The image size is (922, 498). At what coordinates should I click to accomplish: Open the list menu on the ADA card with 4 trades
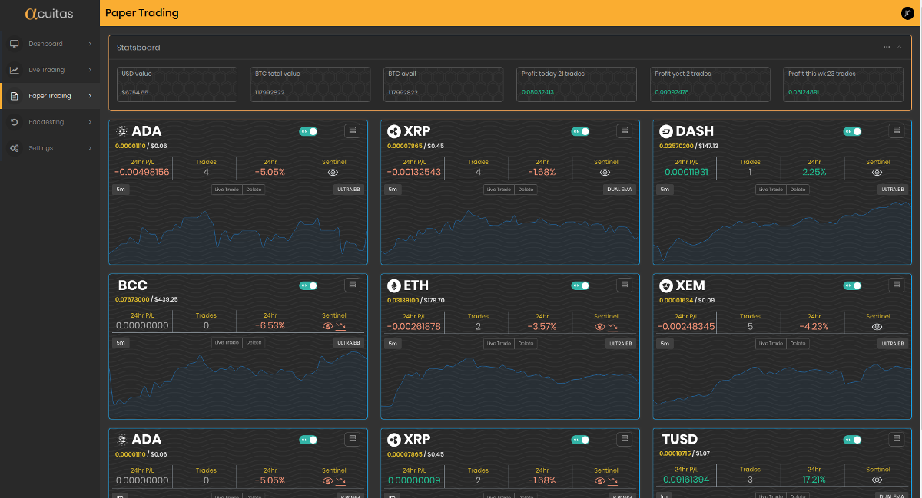pos(353,131)
